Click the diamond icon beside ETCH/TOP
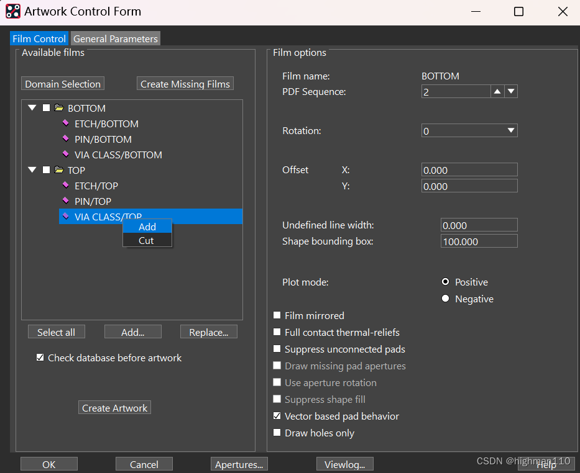Image resolution: width=580 pixels, height=473 pixels. pyautogui.click(x=66, y=186)
